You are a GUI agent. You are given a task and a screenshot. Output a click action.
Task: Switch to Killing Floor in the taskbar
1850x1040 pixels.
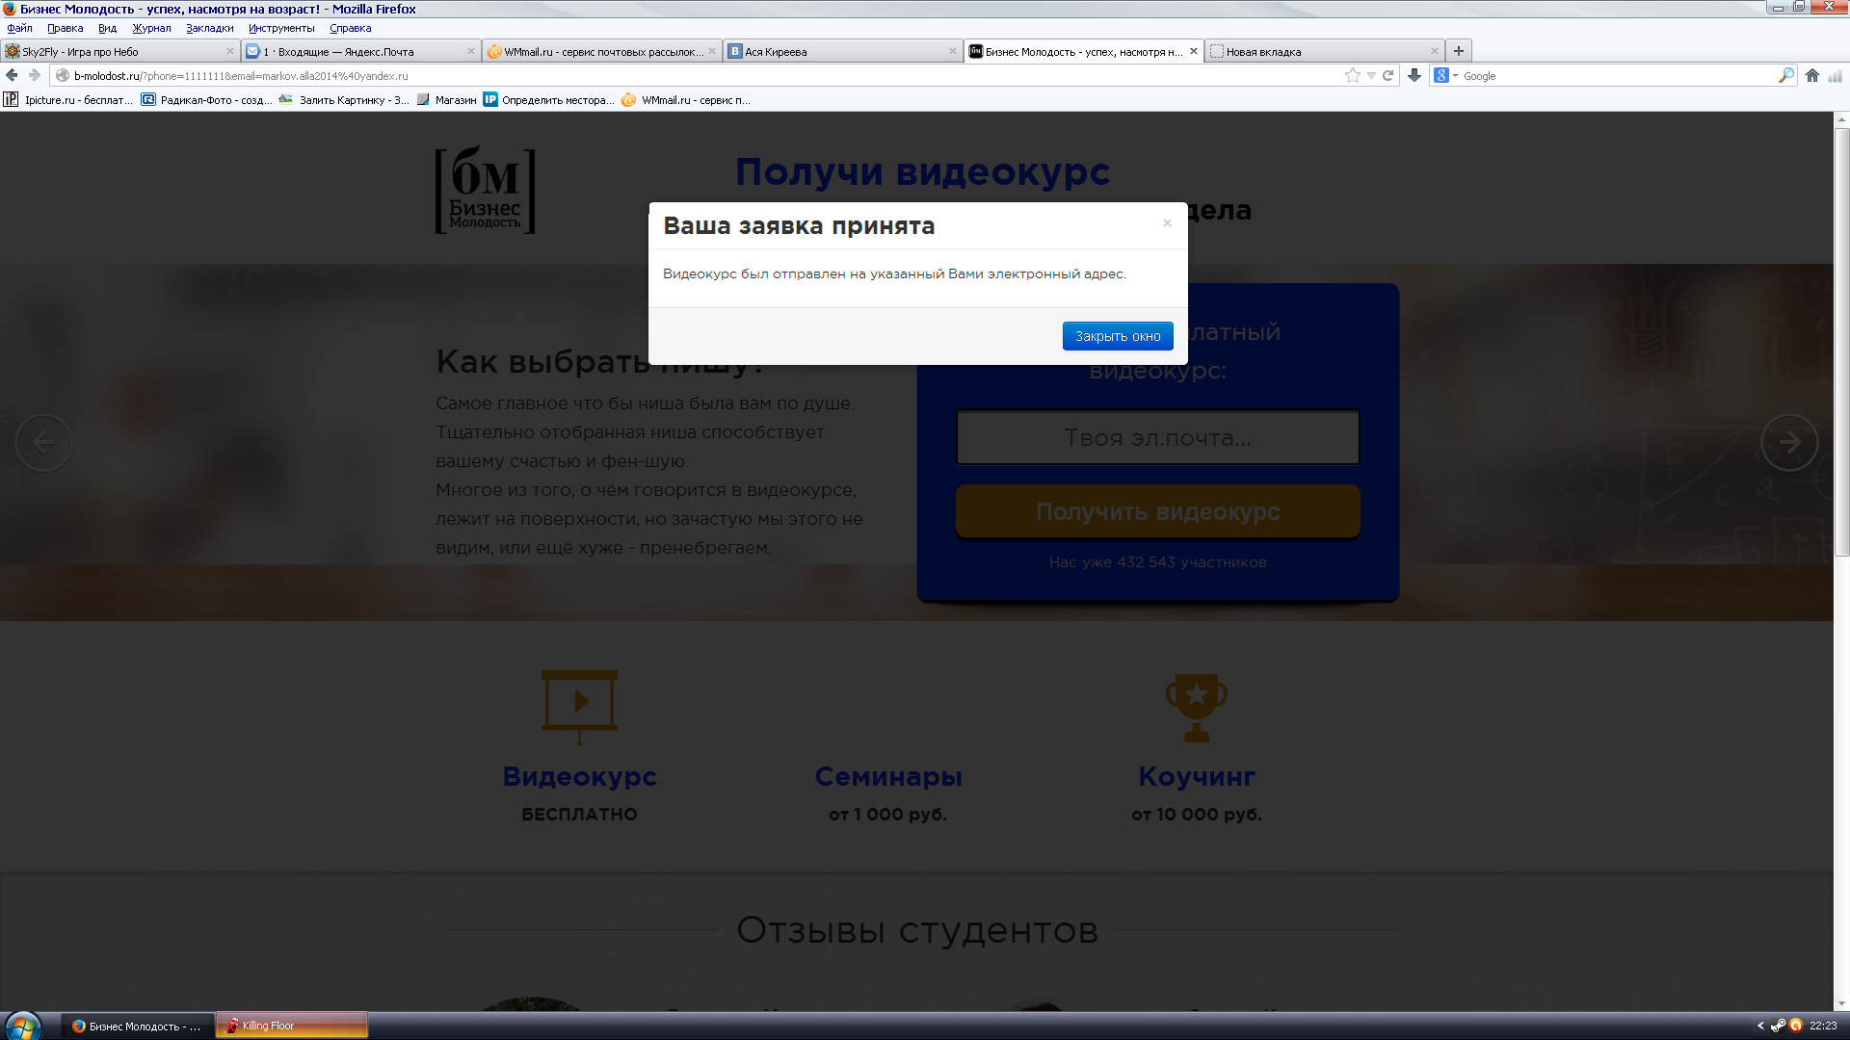tap(289, 1026)
